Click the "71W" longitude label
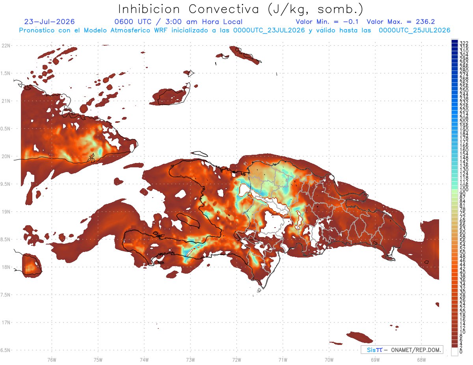Screen dimensions: 473x365 pyautogui.click(x=283, y=359)
